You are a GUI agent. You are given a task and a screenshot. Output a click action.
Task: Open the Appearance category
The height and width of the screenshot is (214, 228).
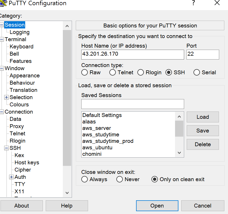[x=25, y=76]
